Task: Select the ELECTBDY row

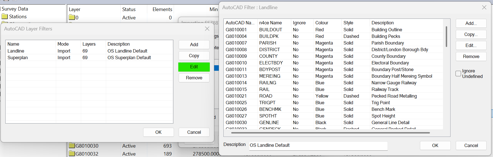Action: click(333, 63)
